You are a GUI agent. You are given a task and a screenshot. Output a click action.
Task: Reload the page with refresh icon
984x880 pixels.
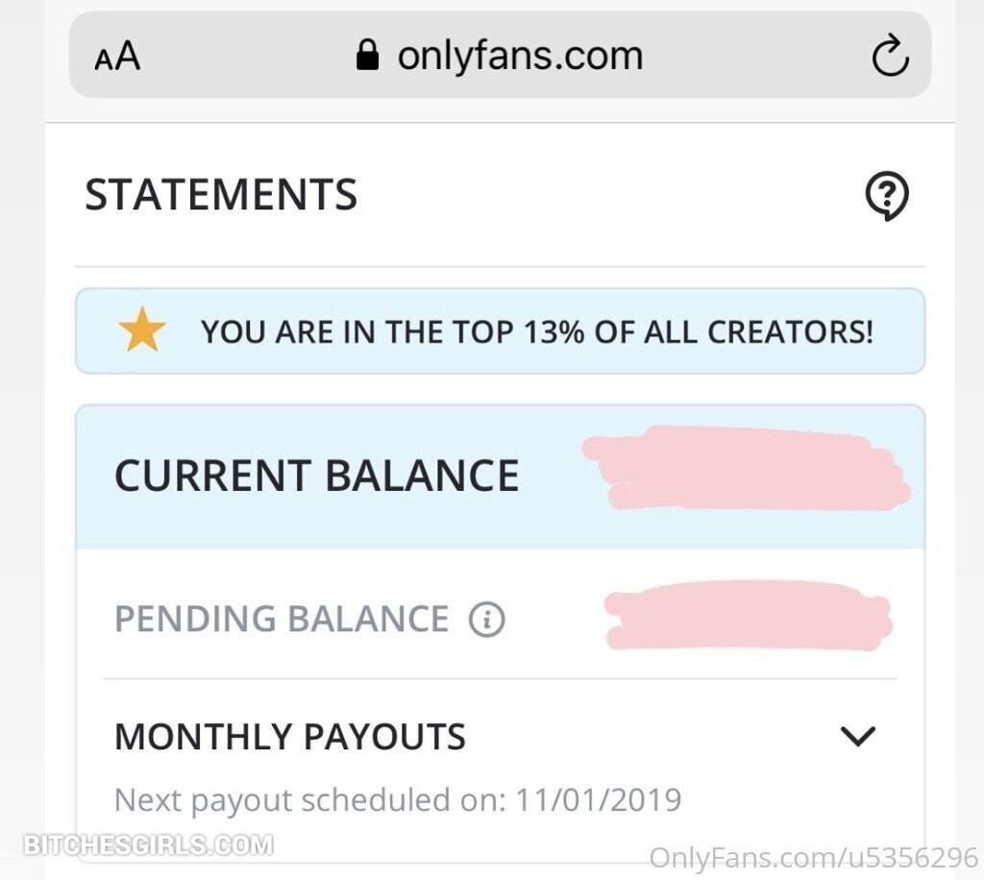click(x=890, y=56)
